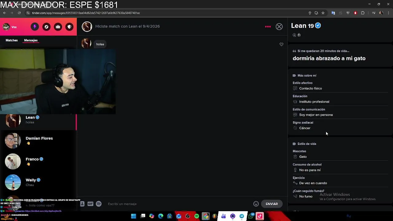This screenshot has width=393, height=221.
Task: Reload the Tinder page
Action: [19, 13]
